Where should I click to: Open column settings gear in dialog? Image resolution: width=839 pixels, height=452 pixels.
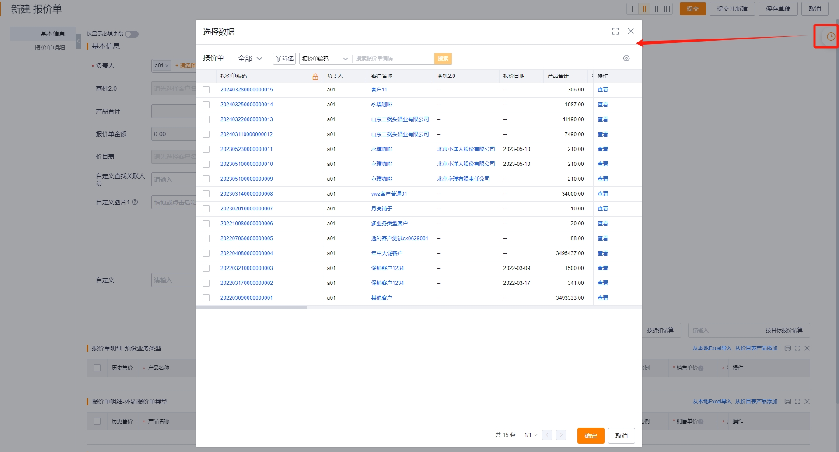pyautogui.click(x=626, y=58)
